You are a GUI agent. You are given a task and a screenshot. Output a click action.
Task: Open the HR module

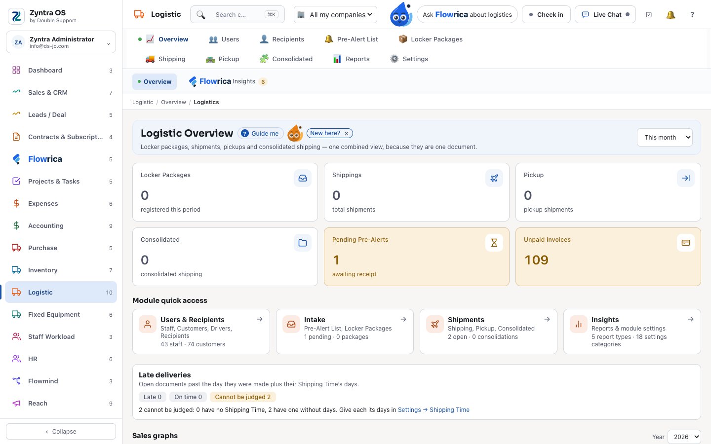coord(61,359)
